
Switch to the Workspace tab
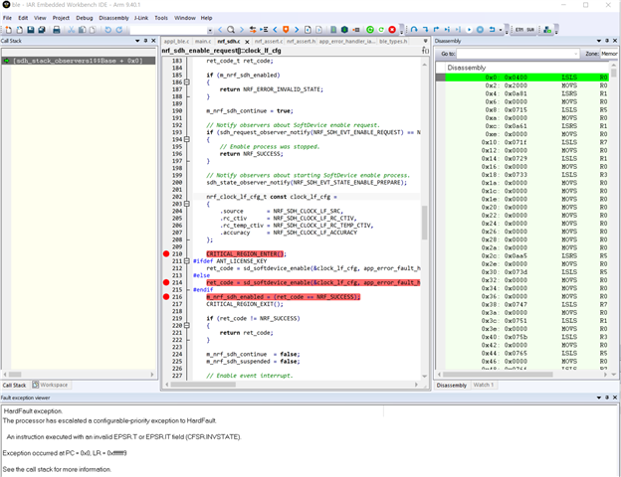pyautogui.click(x=51, y=385)
